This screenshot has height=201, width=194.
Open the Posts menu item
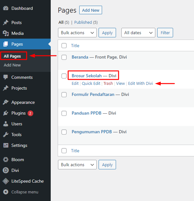point(25,22)
